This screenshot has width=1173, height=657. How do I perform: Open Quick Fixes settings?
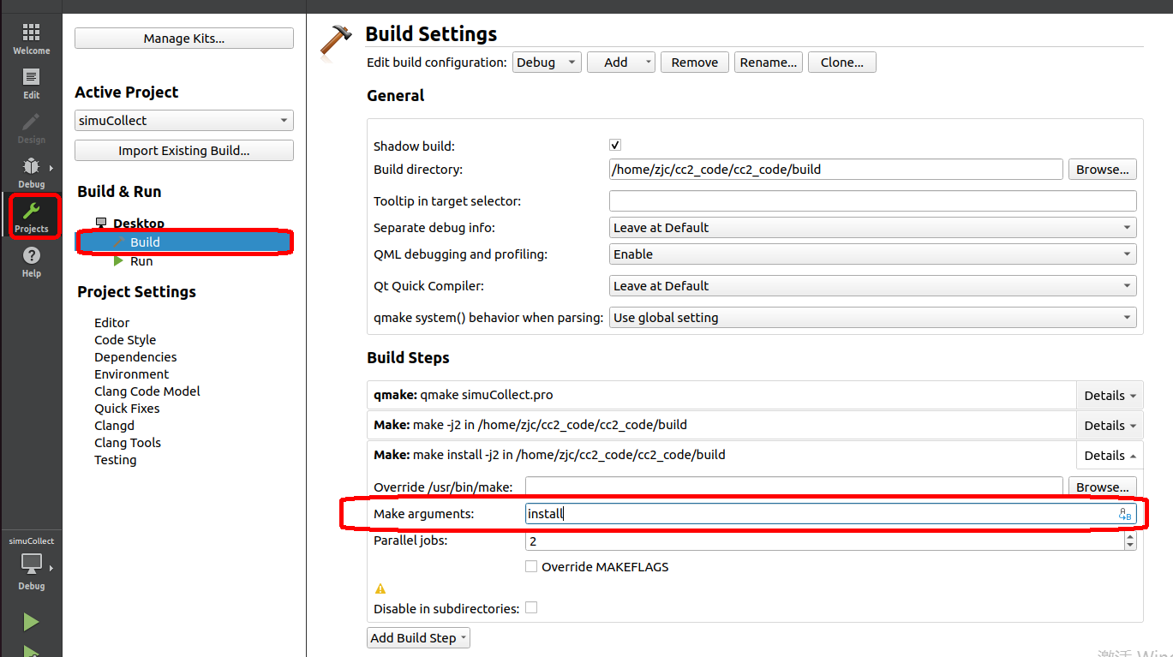click(127, 409)
